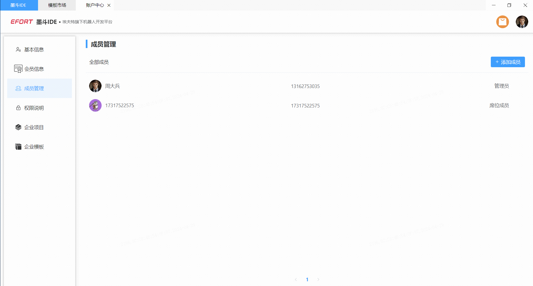Click the EFORT logo in header

tap(22, 22)
